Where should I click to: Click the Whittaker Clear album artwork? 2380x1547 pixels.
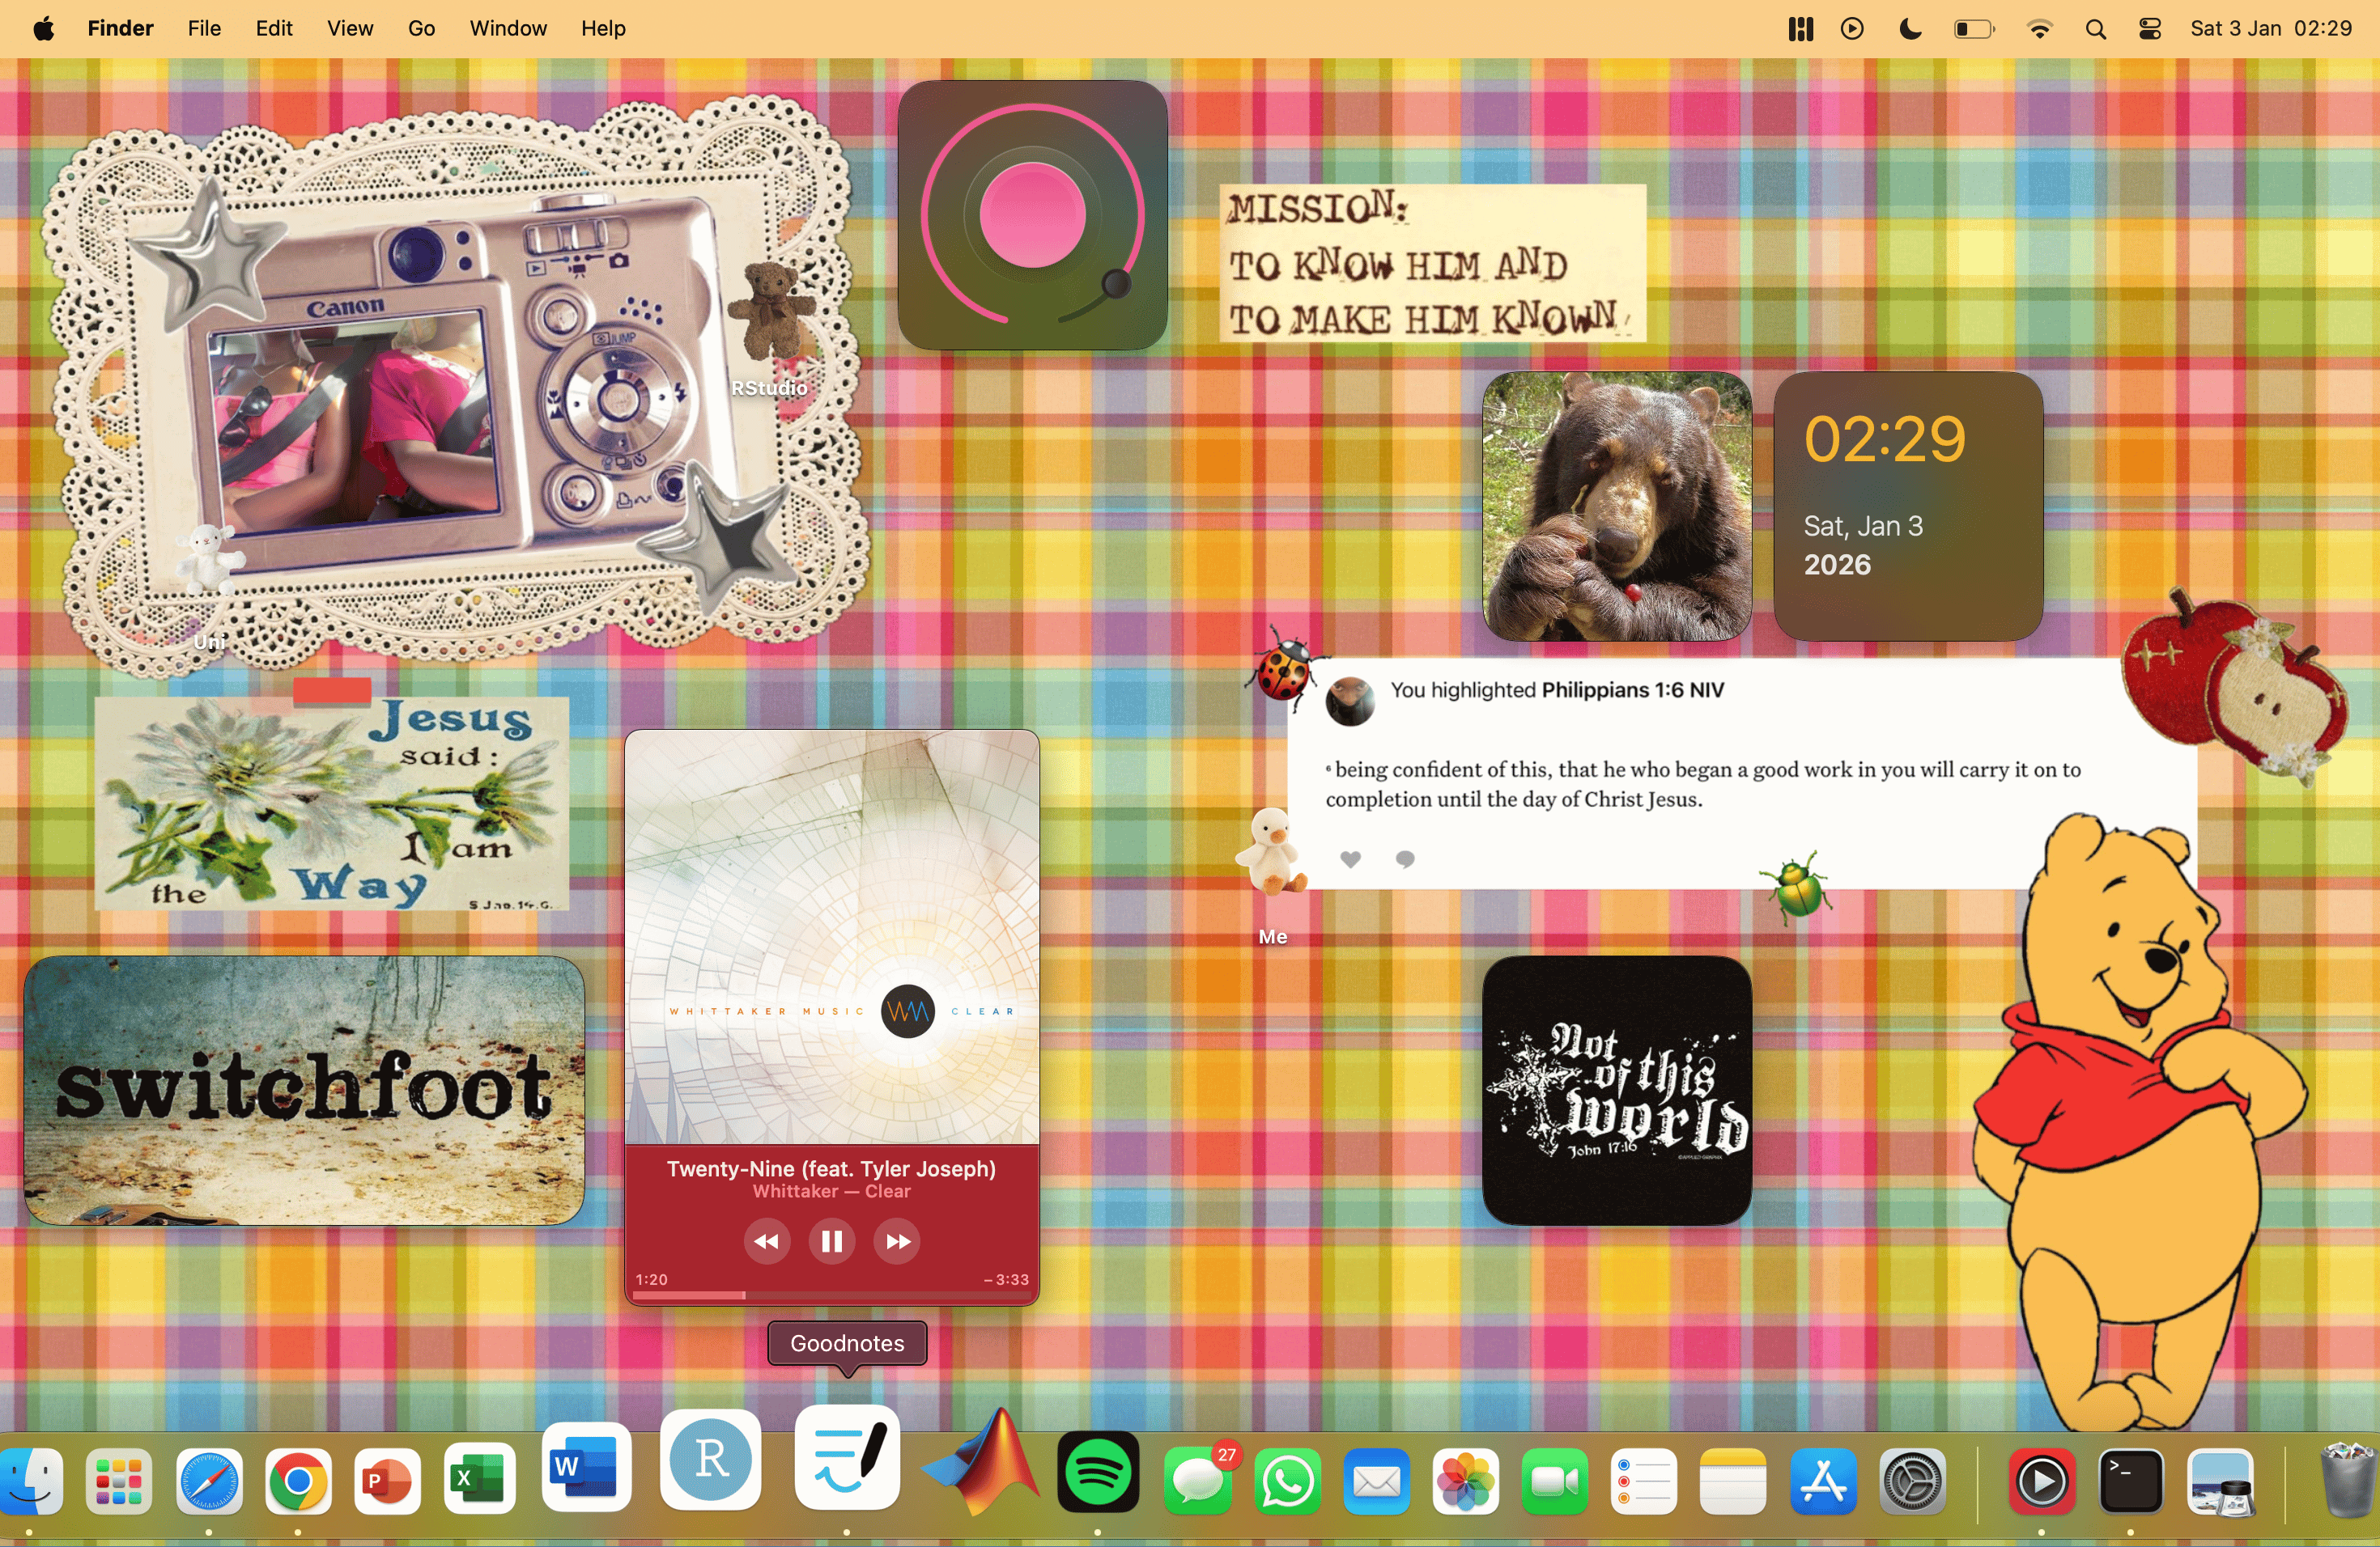click(x=832, y=936)
